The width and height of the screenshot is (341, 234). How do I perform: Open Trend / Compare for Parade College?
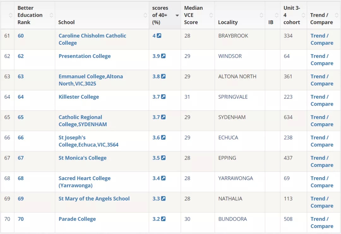tap(322, 222)
